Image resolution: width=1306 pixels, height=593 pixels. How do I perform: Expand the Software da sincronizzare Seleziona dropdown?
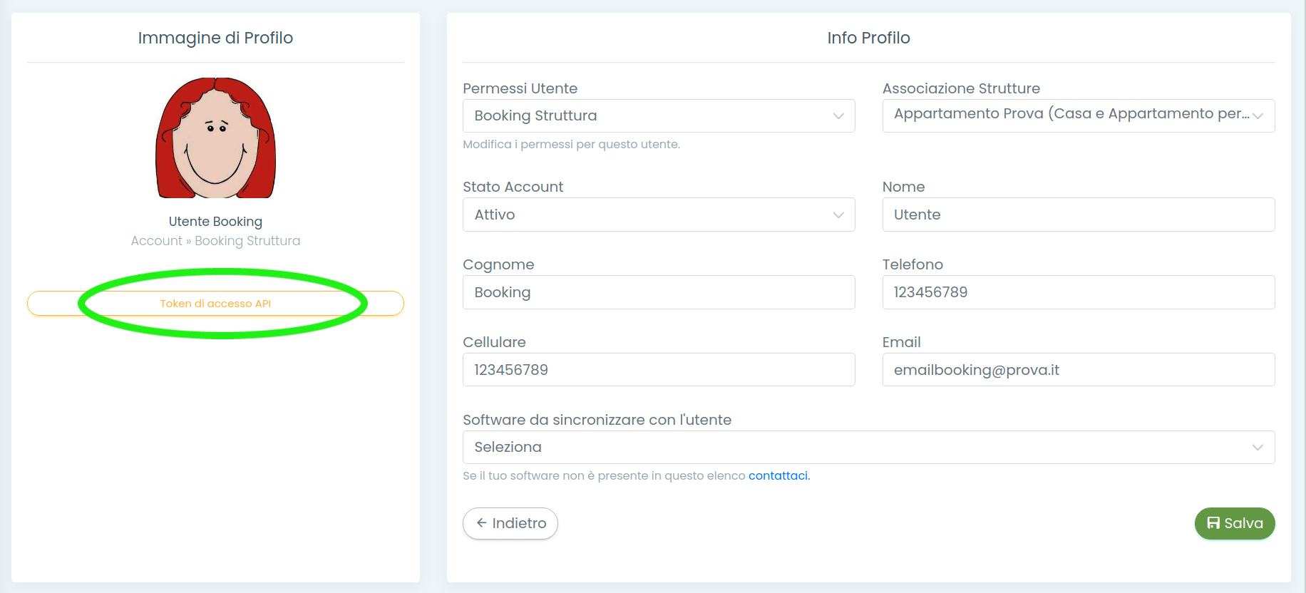tap(868, 448)
